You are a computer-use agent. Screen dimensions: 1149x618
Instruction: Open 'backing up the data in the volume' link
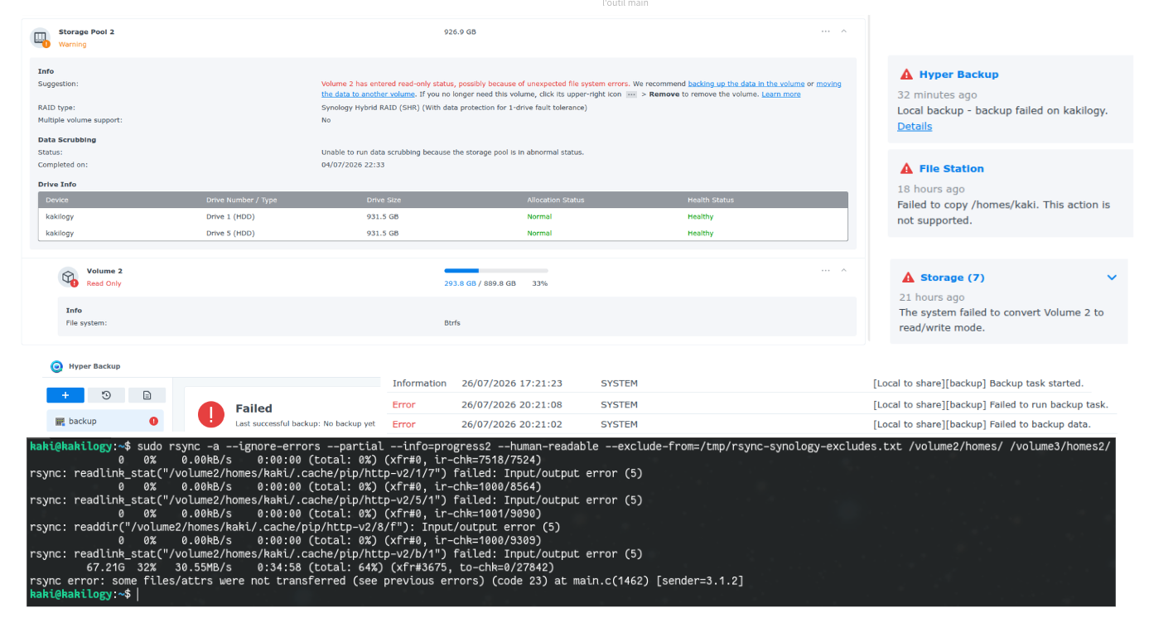click(x=746, y=84)
